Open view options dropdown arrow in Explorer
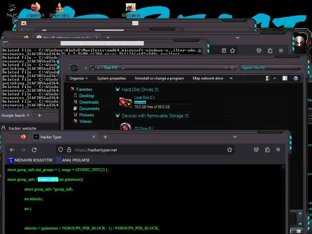312x234 pixels. [x=275, y=78]
